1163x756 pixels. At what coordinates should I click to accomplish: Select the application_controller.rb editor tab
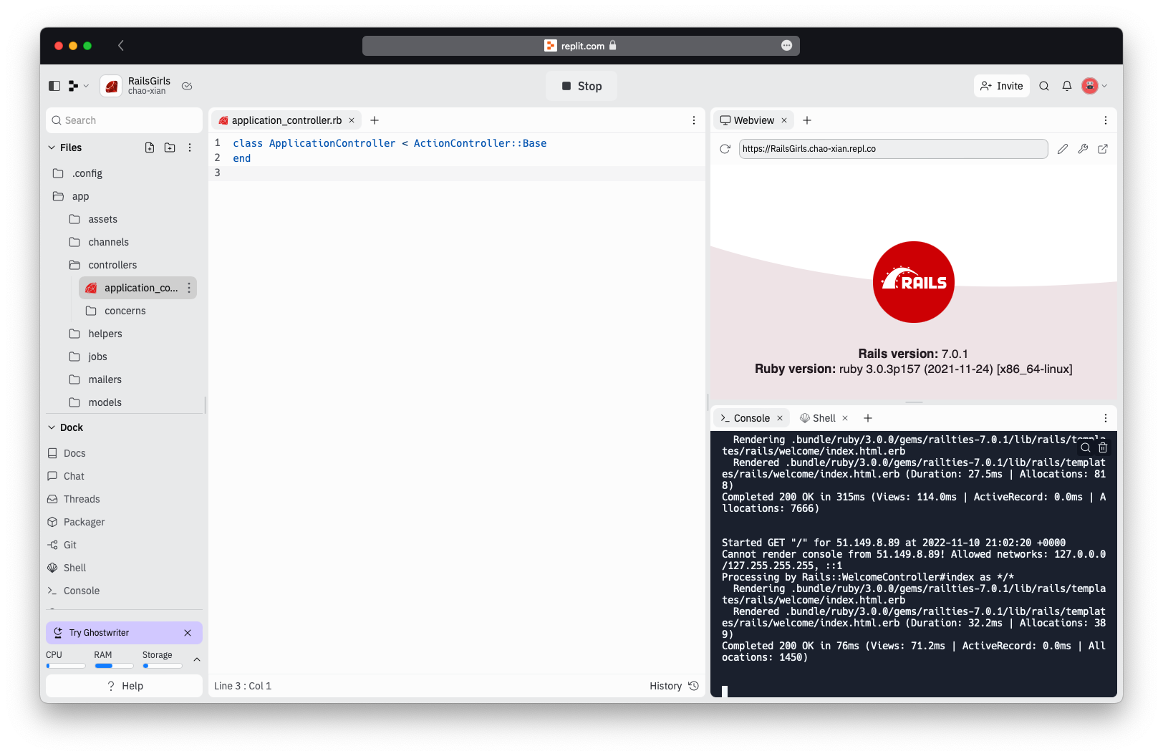[x=285, y=120]
